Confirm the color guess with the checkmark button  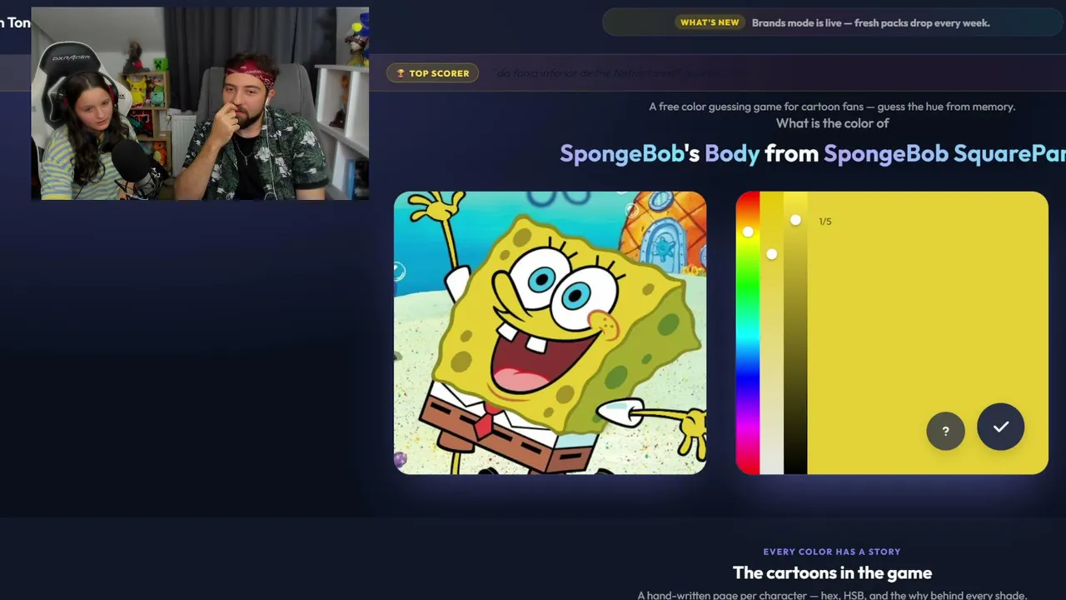[x=1000, y=427]
